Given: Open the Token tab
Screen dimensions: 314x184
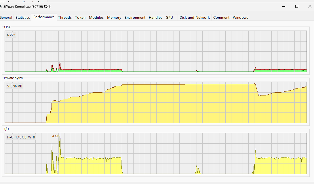Looking at the screenshot, I should [x=80, y=18].
